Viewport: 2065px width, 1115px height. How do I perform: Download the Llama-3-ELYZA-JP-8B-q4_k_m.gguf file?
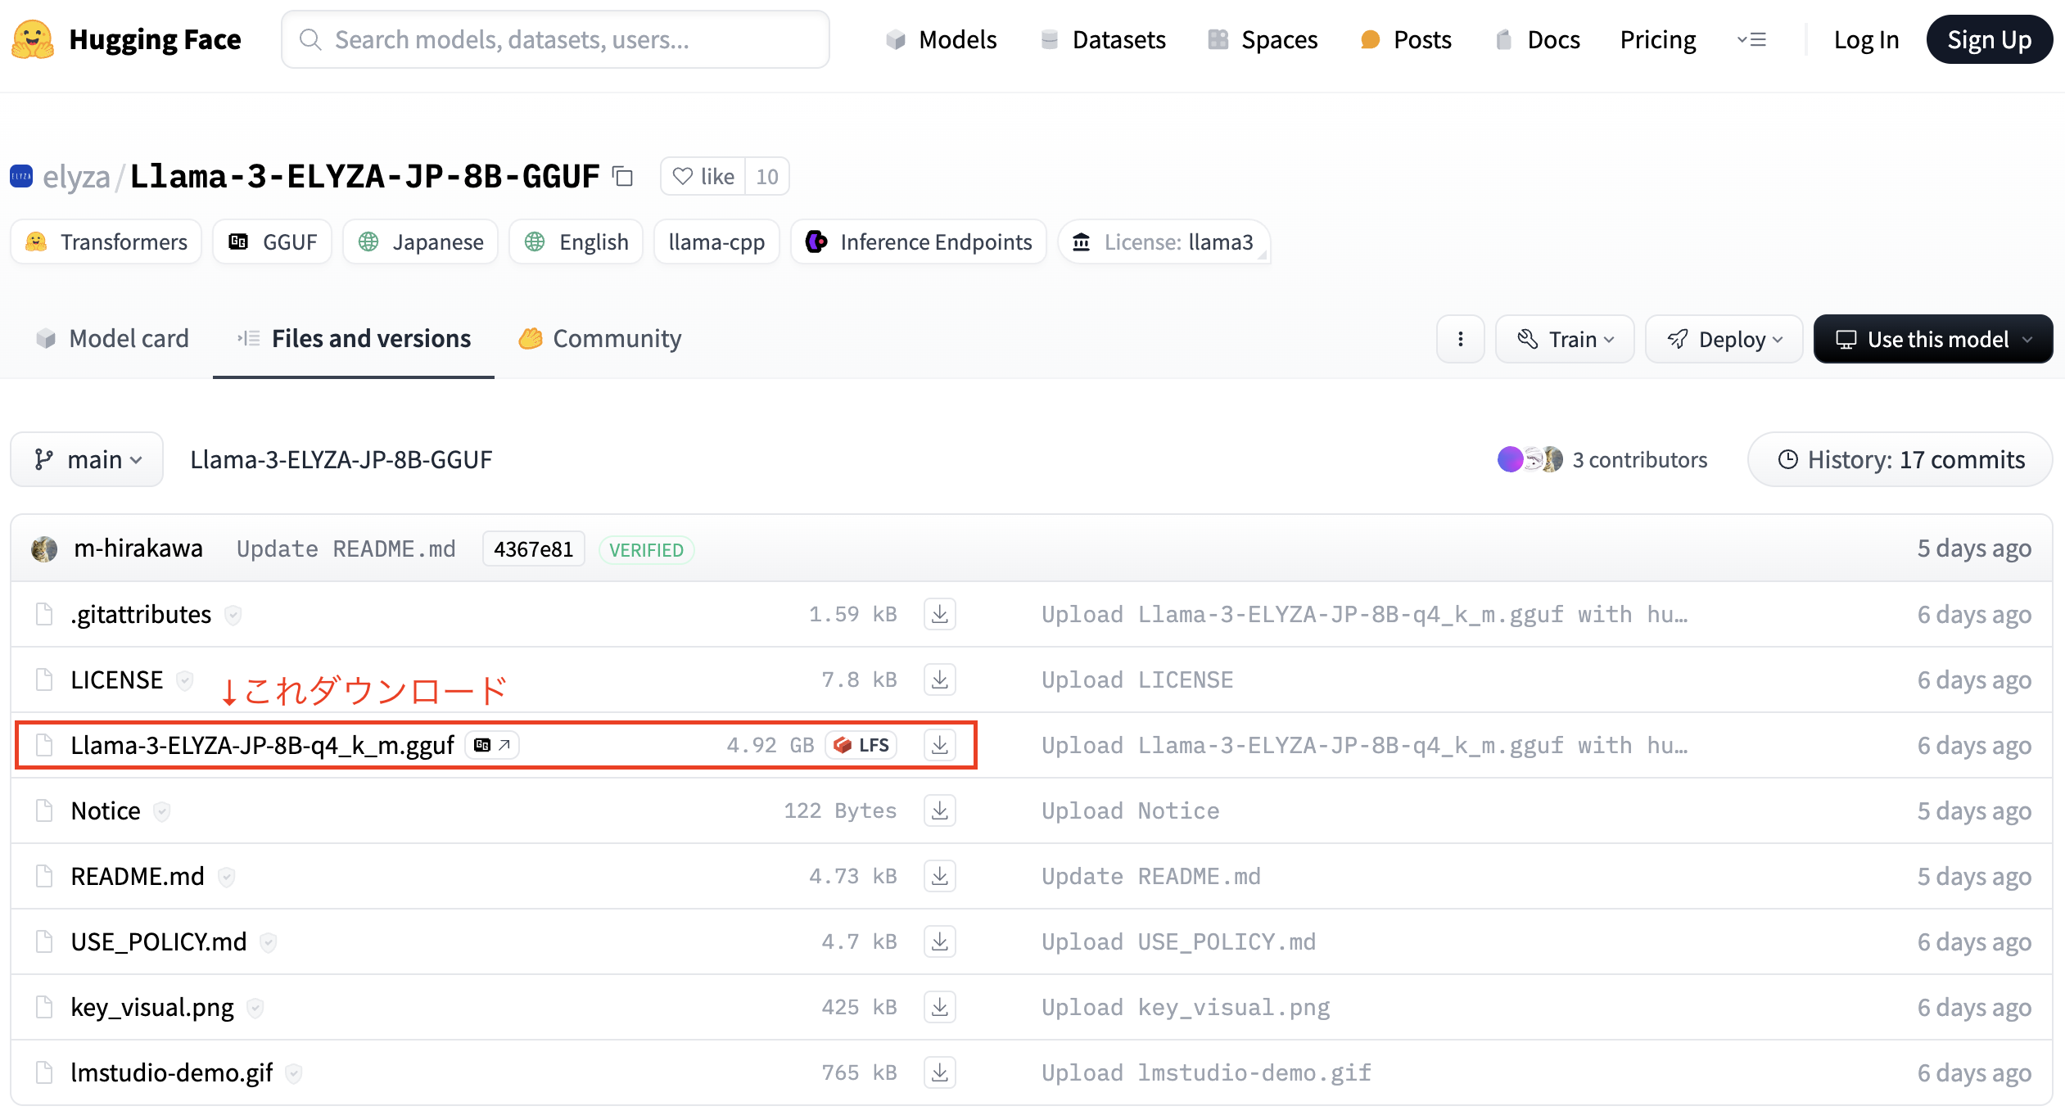939,745
